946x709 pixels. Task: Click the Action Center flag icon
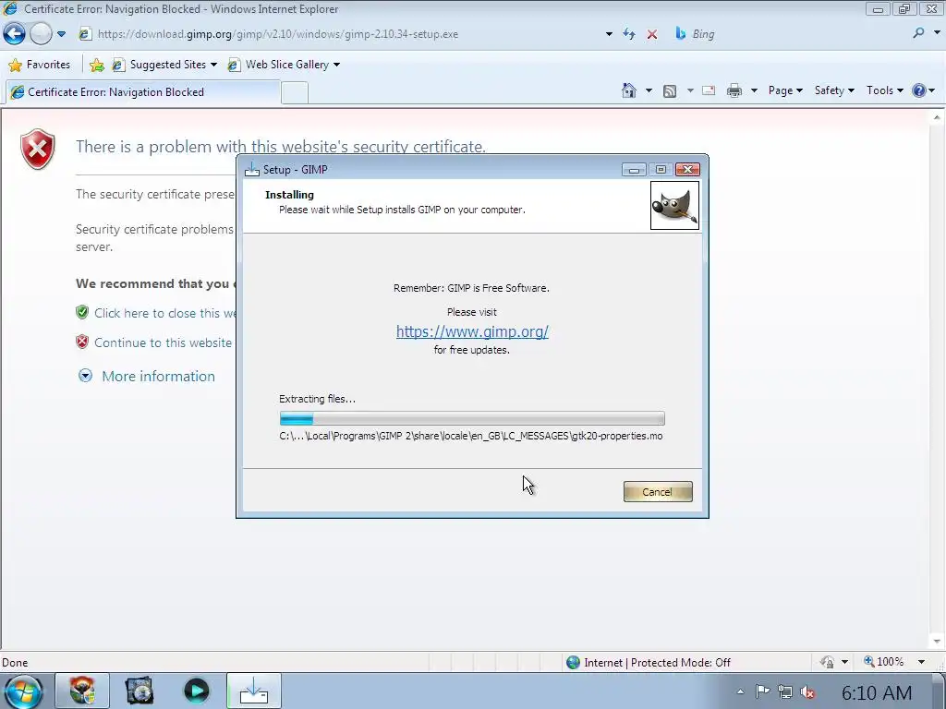[762, 691]
